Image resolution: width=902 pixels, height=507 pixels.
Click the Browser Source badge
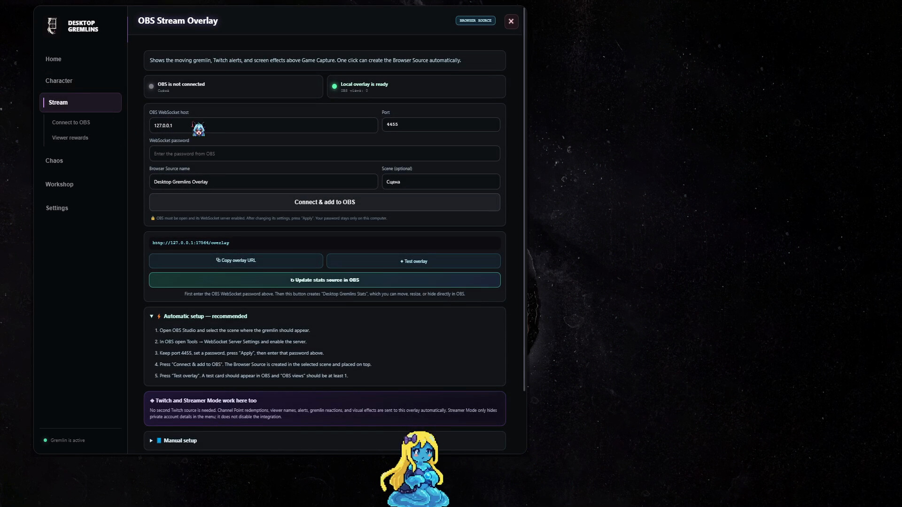pyautogui.click(x=475, y=21)
